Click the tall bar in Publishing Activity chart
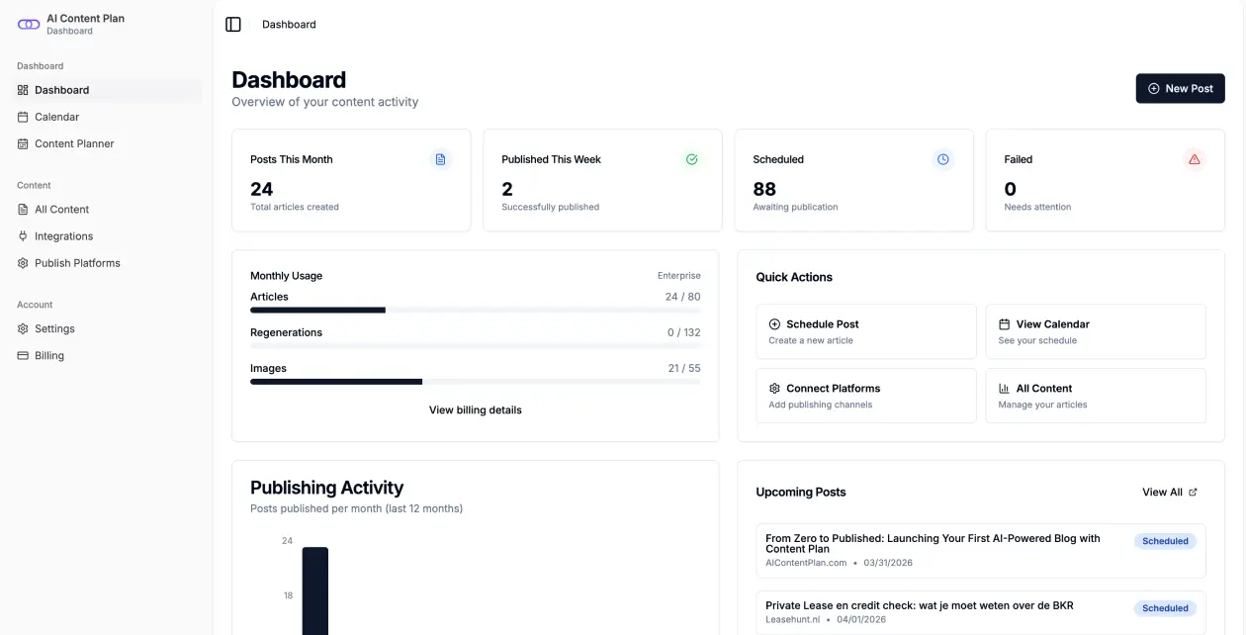The width and height of the screenshot is (1246, 635). pos(315,591)
